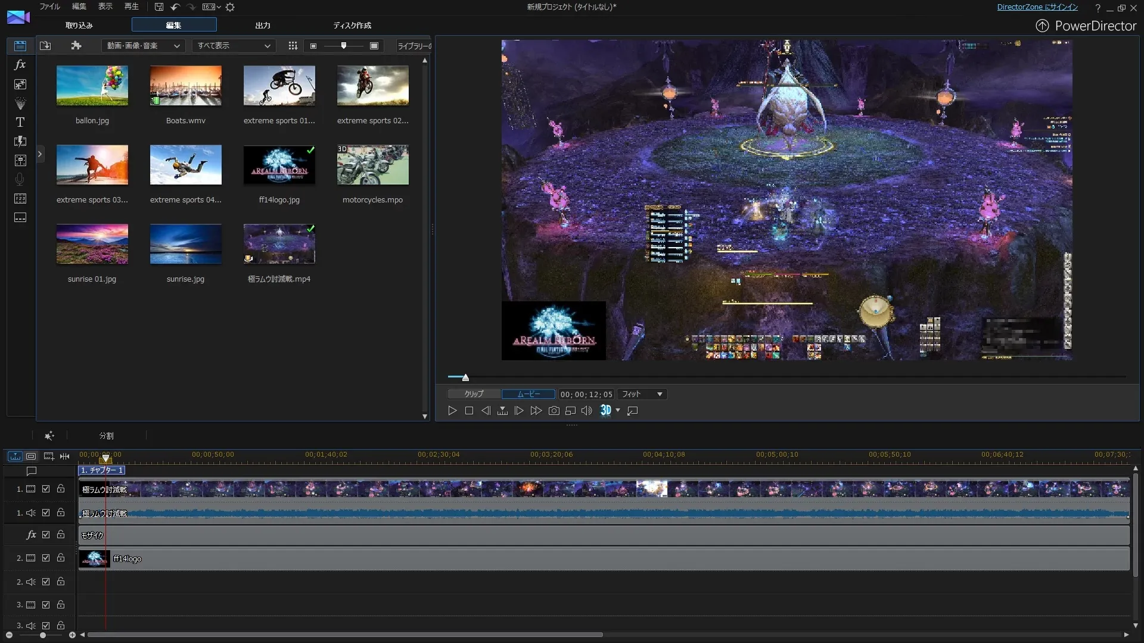Image resolution: width=1144 pixels, height=643 pixels.
Task: Lock the fx effect track
Action: (x=61, y=535)
